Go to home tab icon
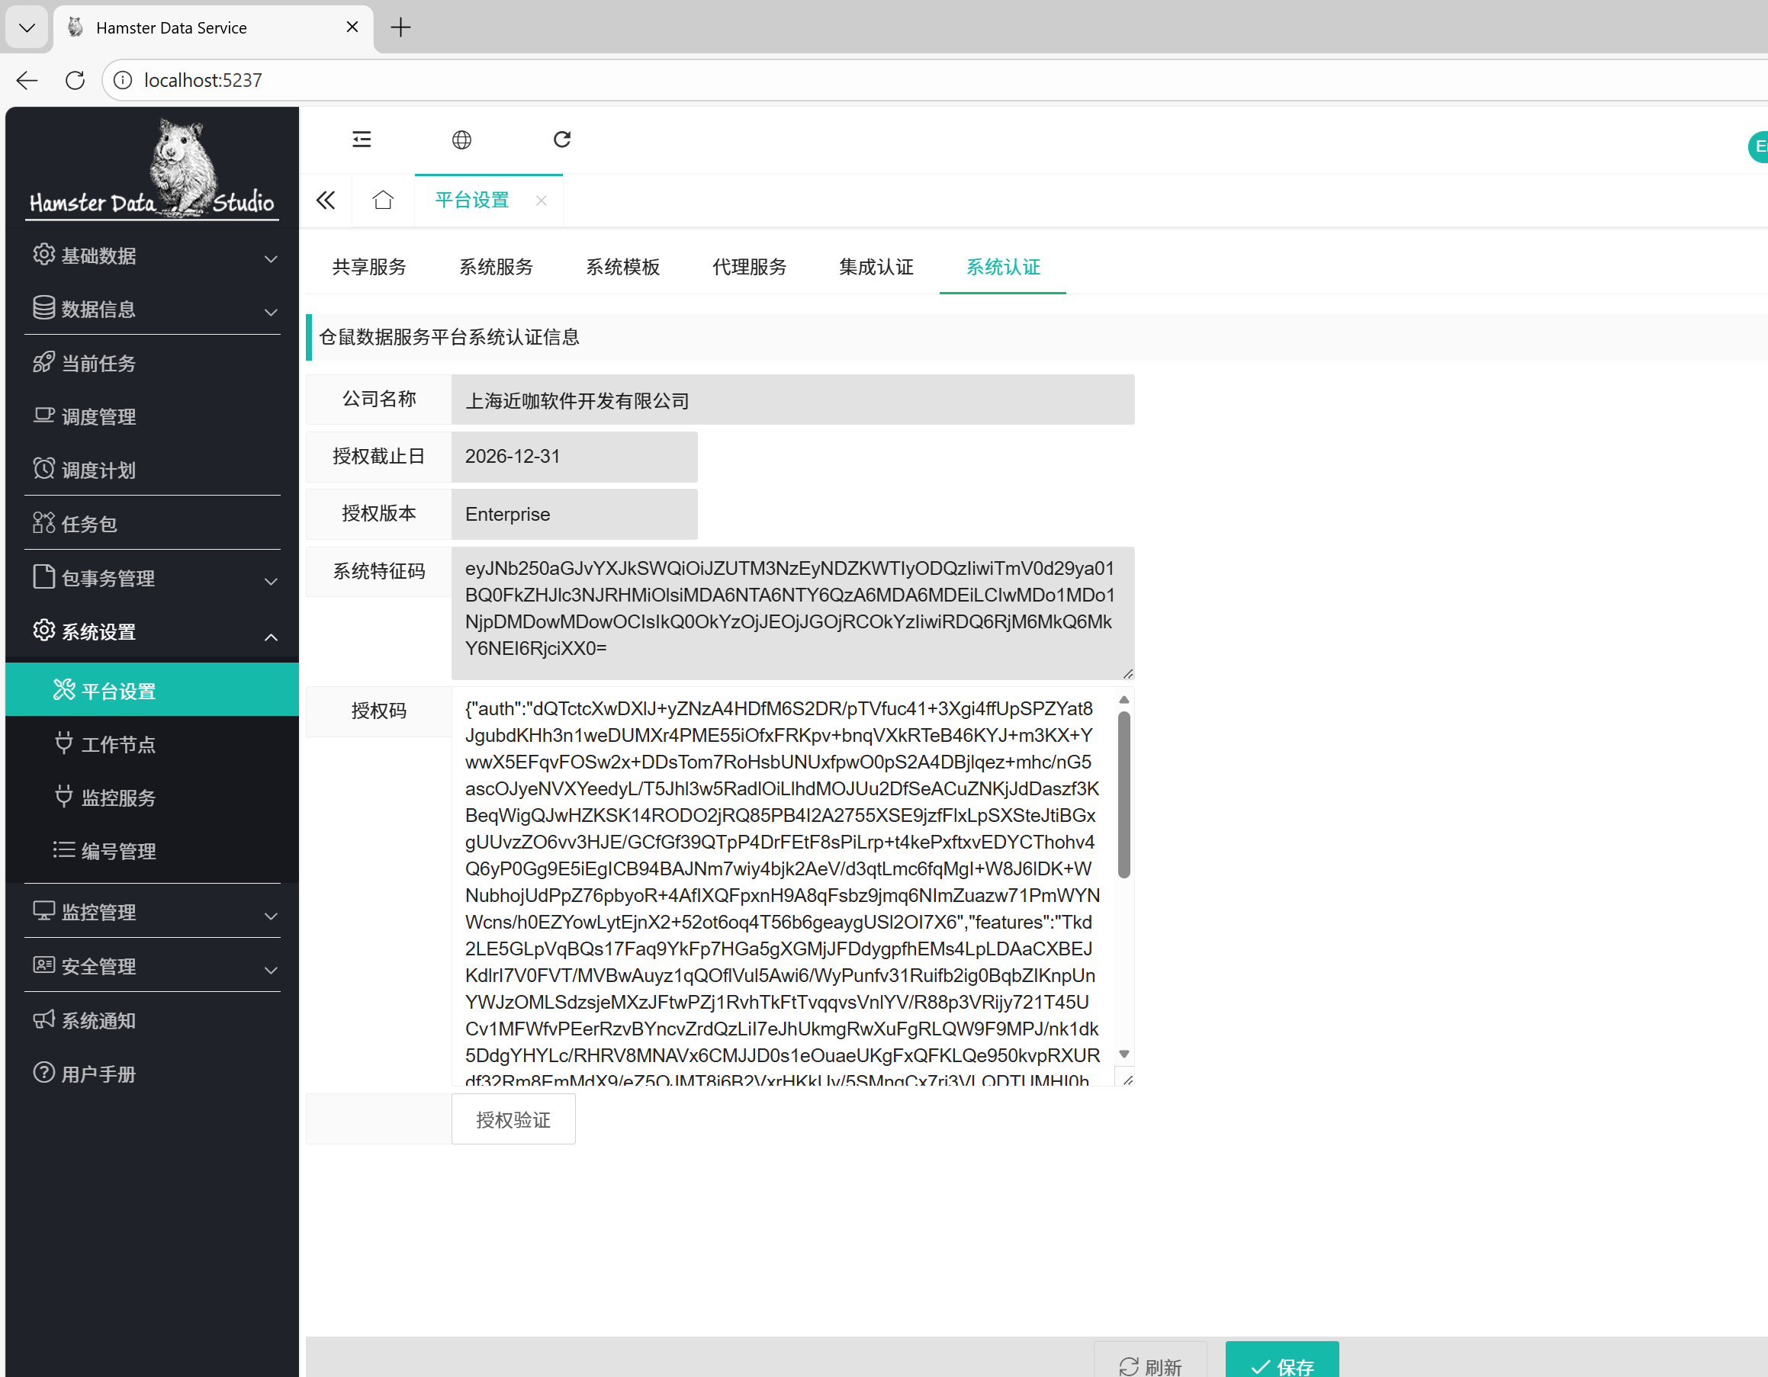 point(383,200)
